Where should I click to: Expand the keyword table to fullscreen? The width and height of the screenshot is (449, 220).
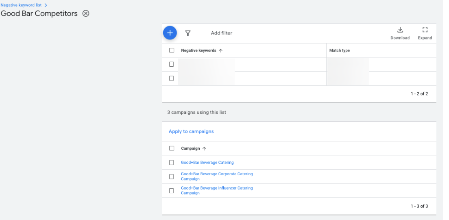425,33
